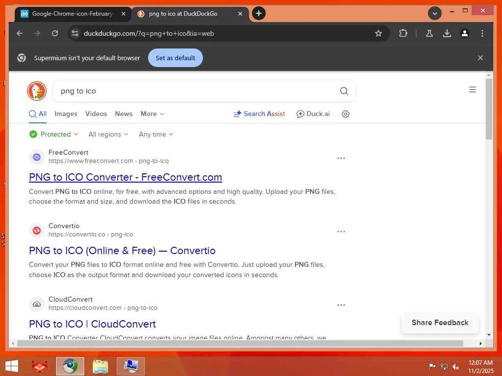Click the Share Feedback button

[440, 323]
